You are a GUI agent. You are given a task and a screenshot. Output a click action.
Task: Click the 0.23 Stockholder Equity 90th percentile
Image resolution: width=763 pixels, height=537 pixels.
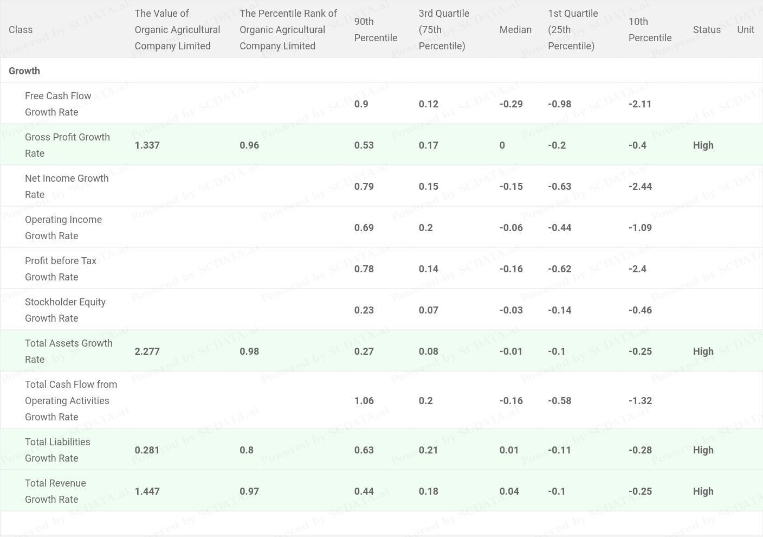coord(364,310)
